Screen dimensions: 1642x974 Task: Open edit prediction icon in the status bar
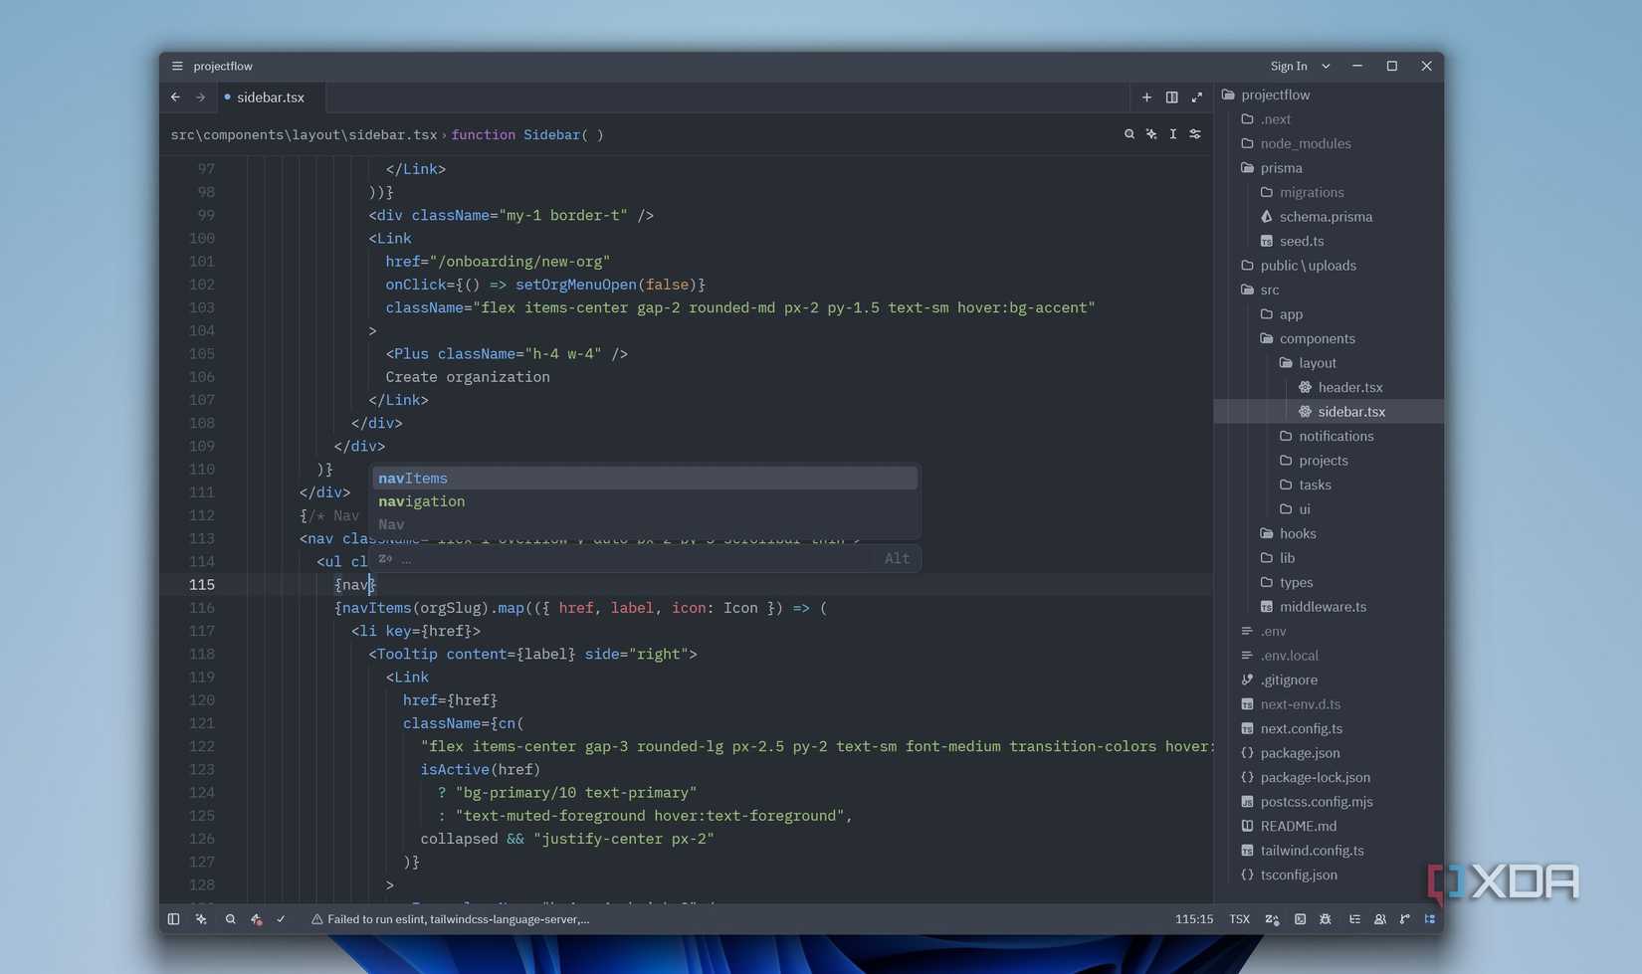(1272, 919)
